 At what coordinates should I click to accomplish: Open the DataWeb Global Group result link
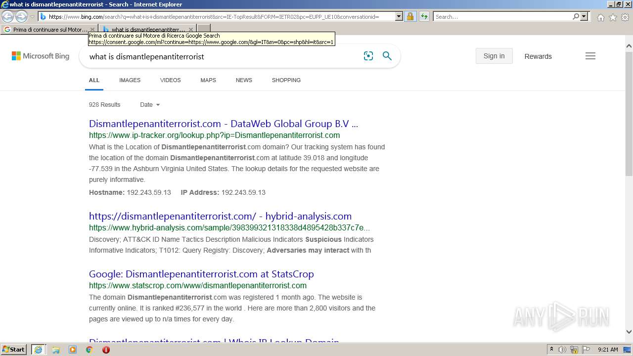click(224, 124)
